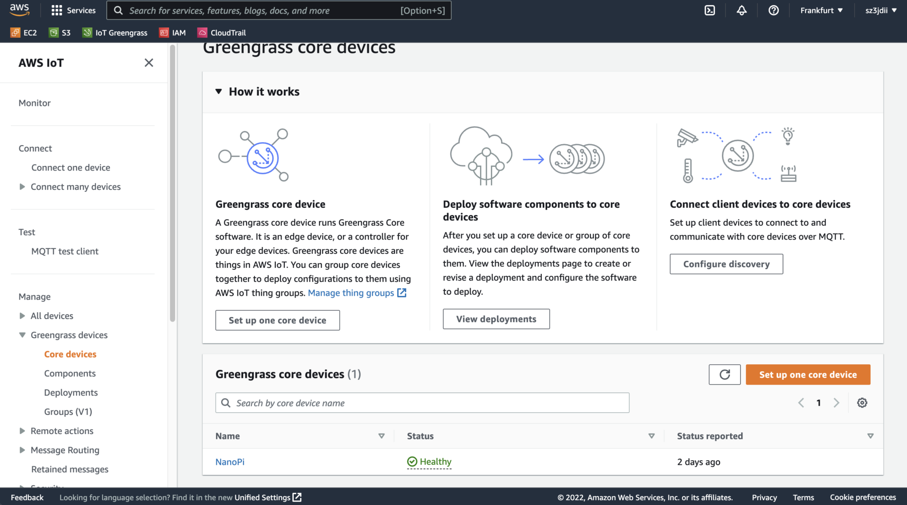Open the IAM favorite icon
Image resolution: width=907 pixels, height=505 pixels.
click(172, 33)
